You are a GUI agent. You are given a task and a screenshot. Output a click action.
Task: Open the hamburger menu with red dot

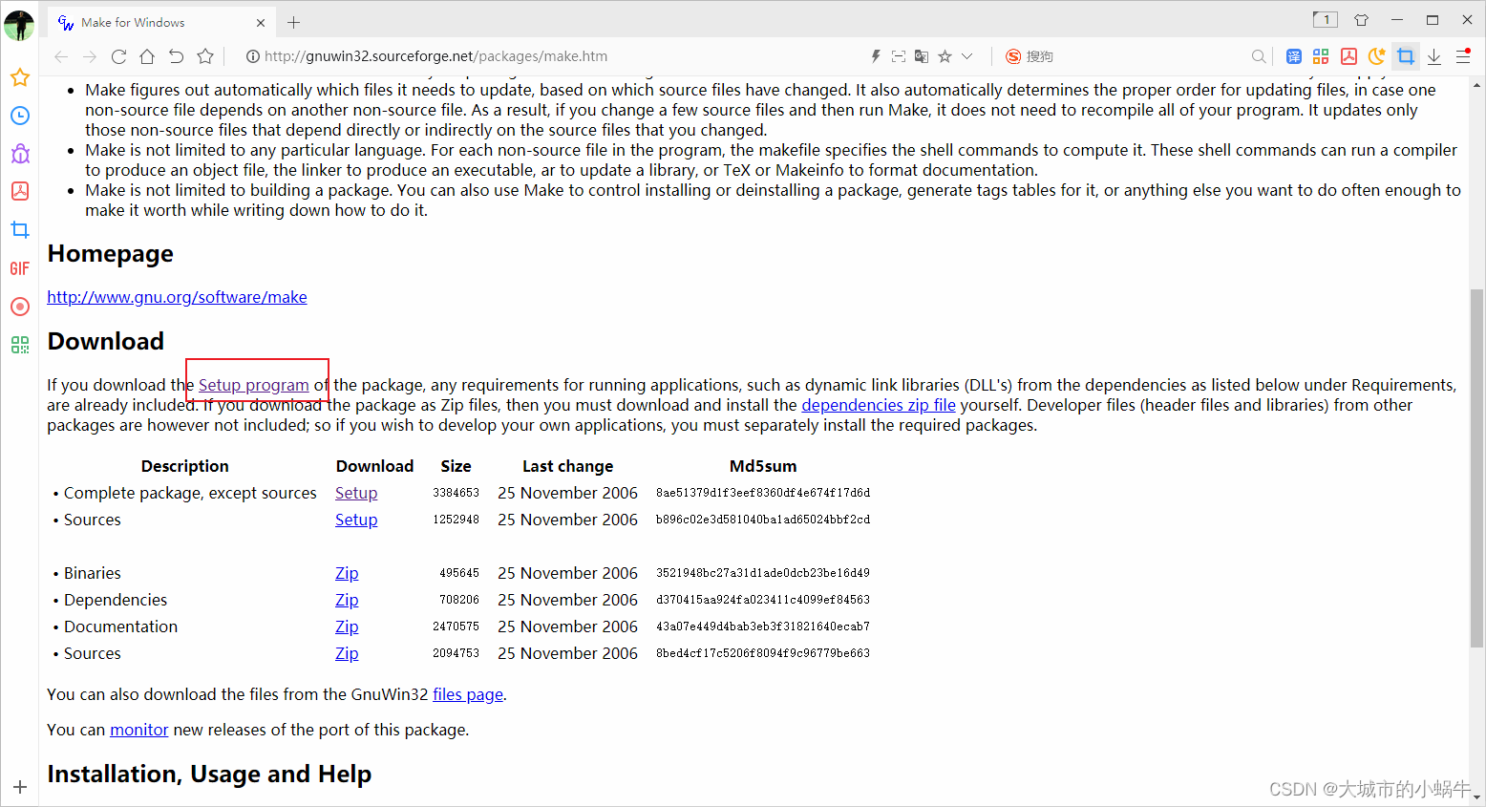click(1463, 55)
